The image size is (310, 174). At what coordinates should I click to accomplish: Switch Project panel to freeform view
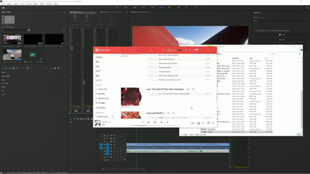(x=14, y=68)
